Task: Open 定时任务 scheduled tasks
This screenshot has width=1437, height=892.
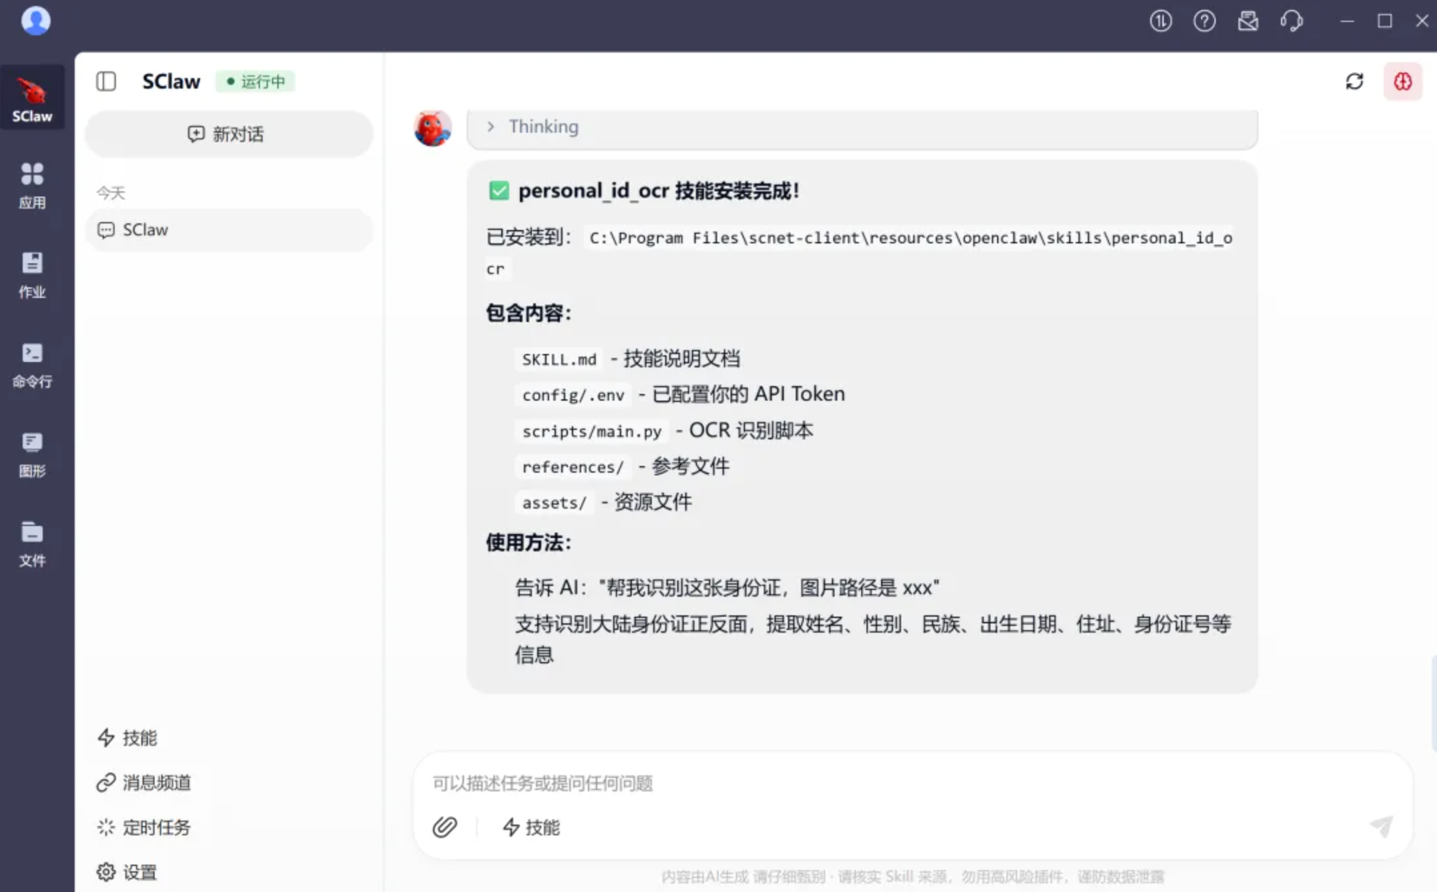Action: (x=145, y=827)
